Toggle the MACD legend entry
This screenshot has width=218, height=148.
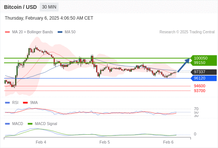click(x=14, y=124)
